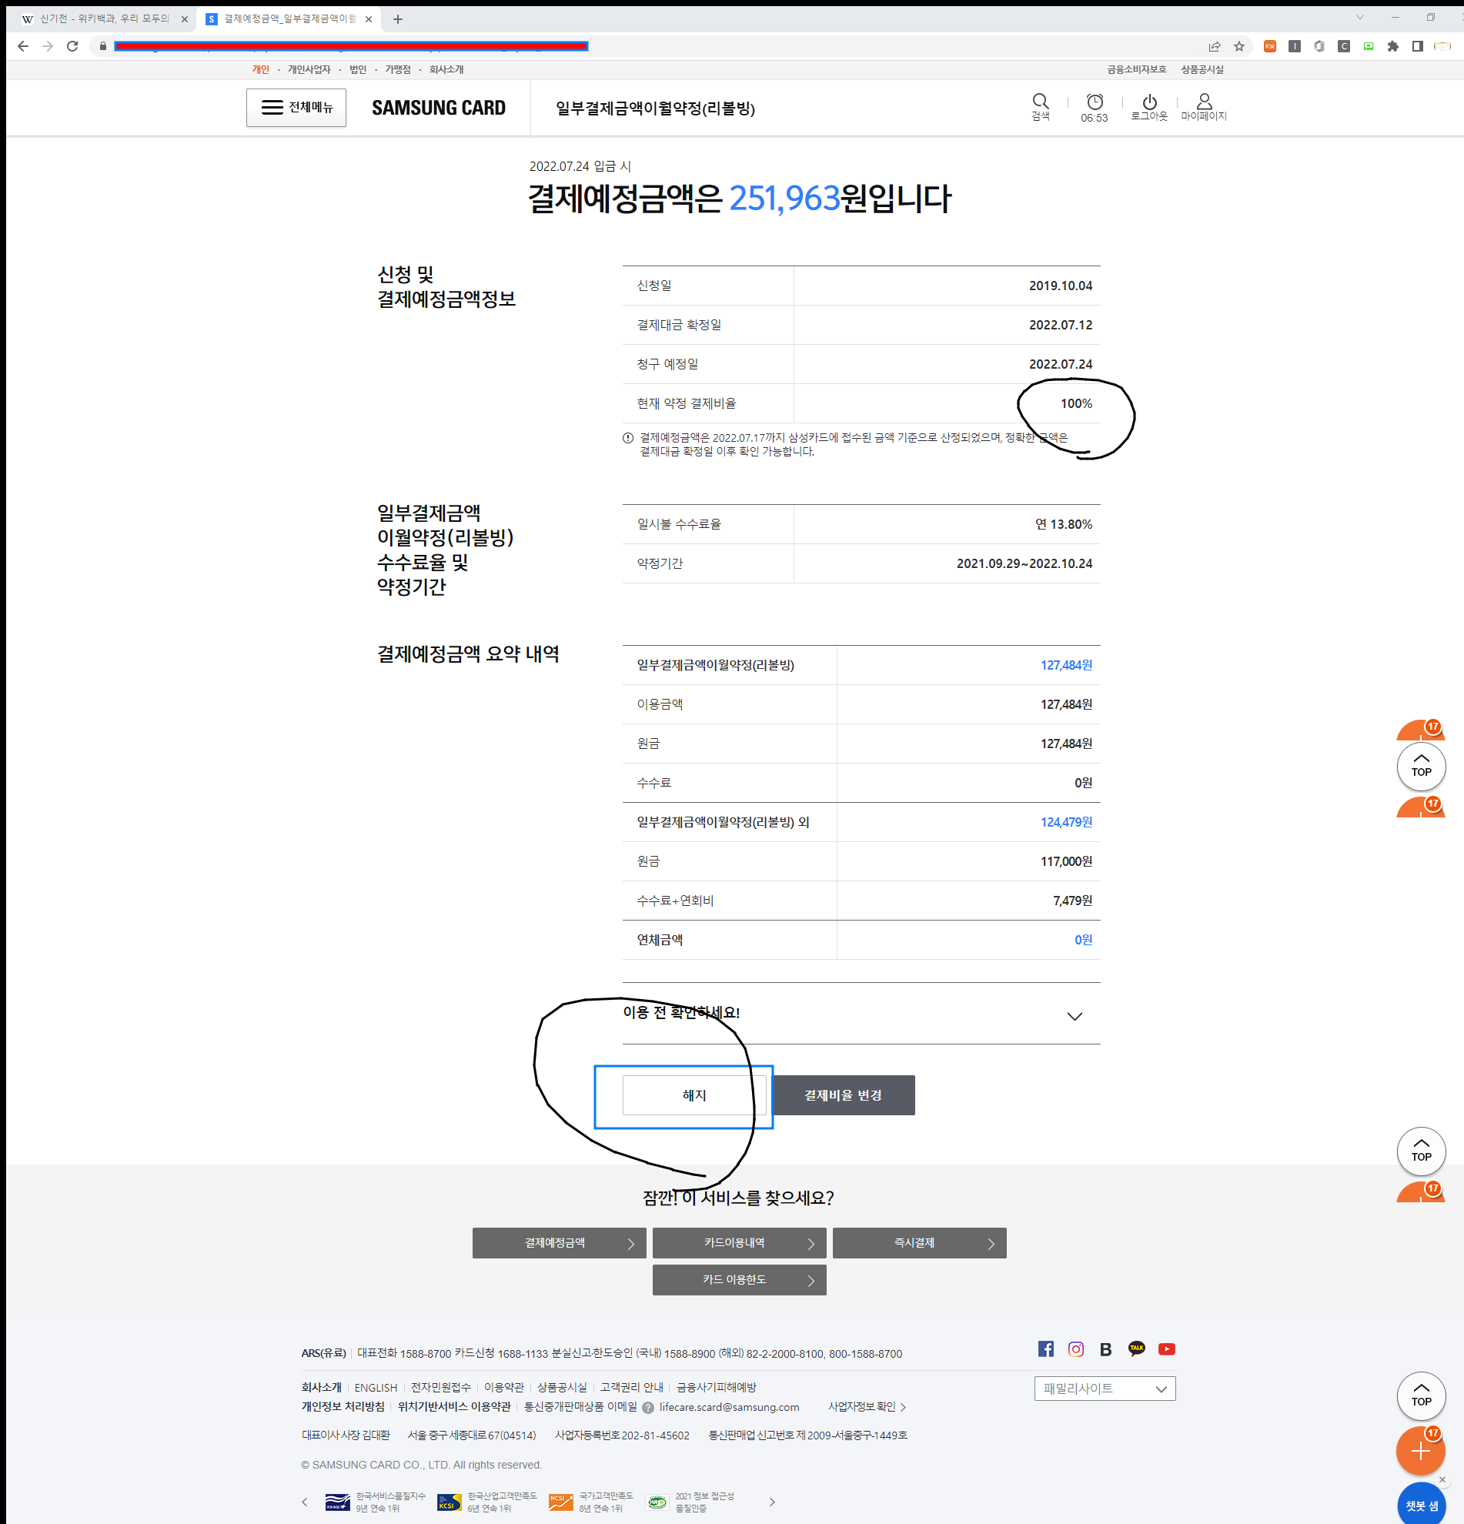Screen dimensions: 1464x1524
Task: Open the browser extensions puzzle icon
Action: 1393,46
